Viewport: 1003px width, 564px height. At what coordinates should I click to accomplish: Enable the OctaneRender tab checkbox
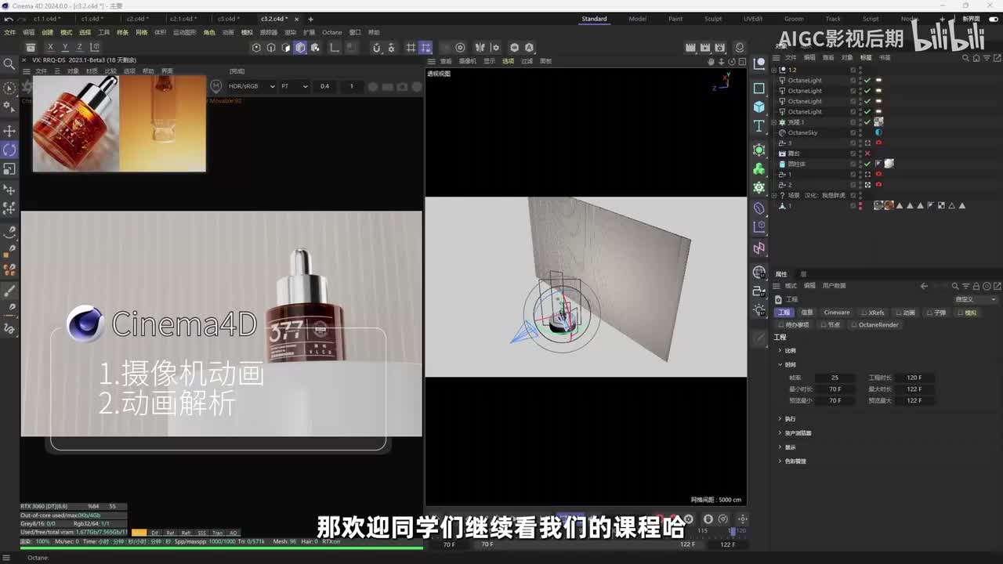coord(854,325)
